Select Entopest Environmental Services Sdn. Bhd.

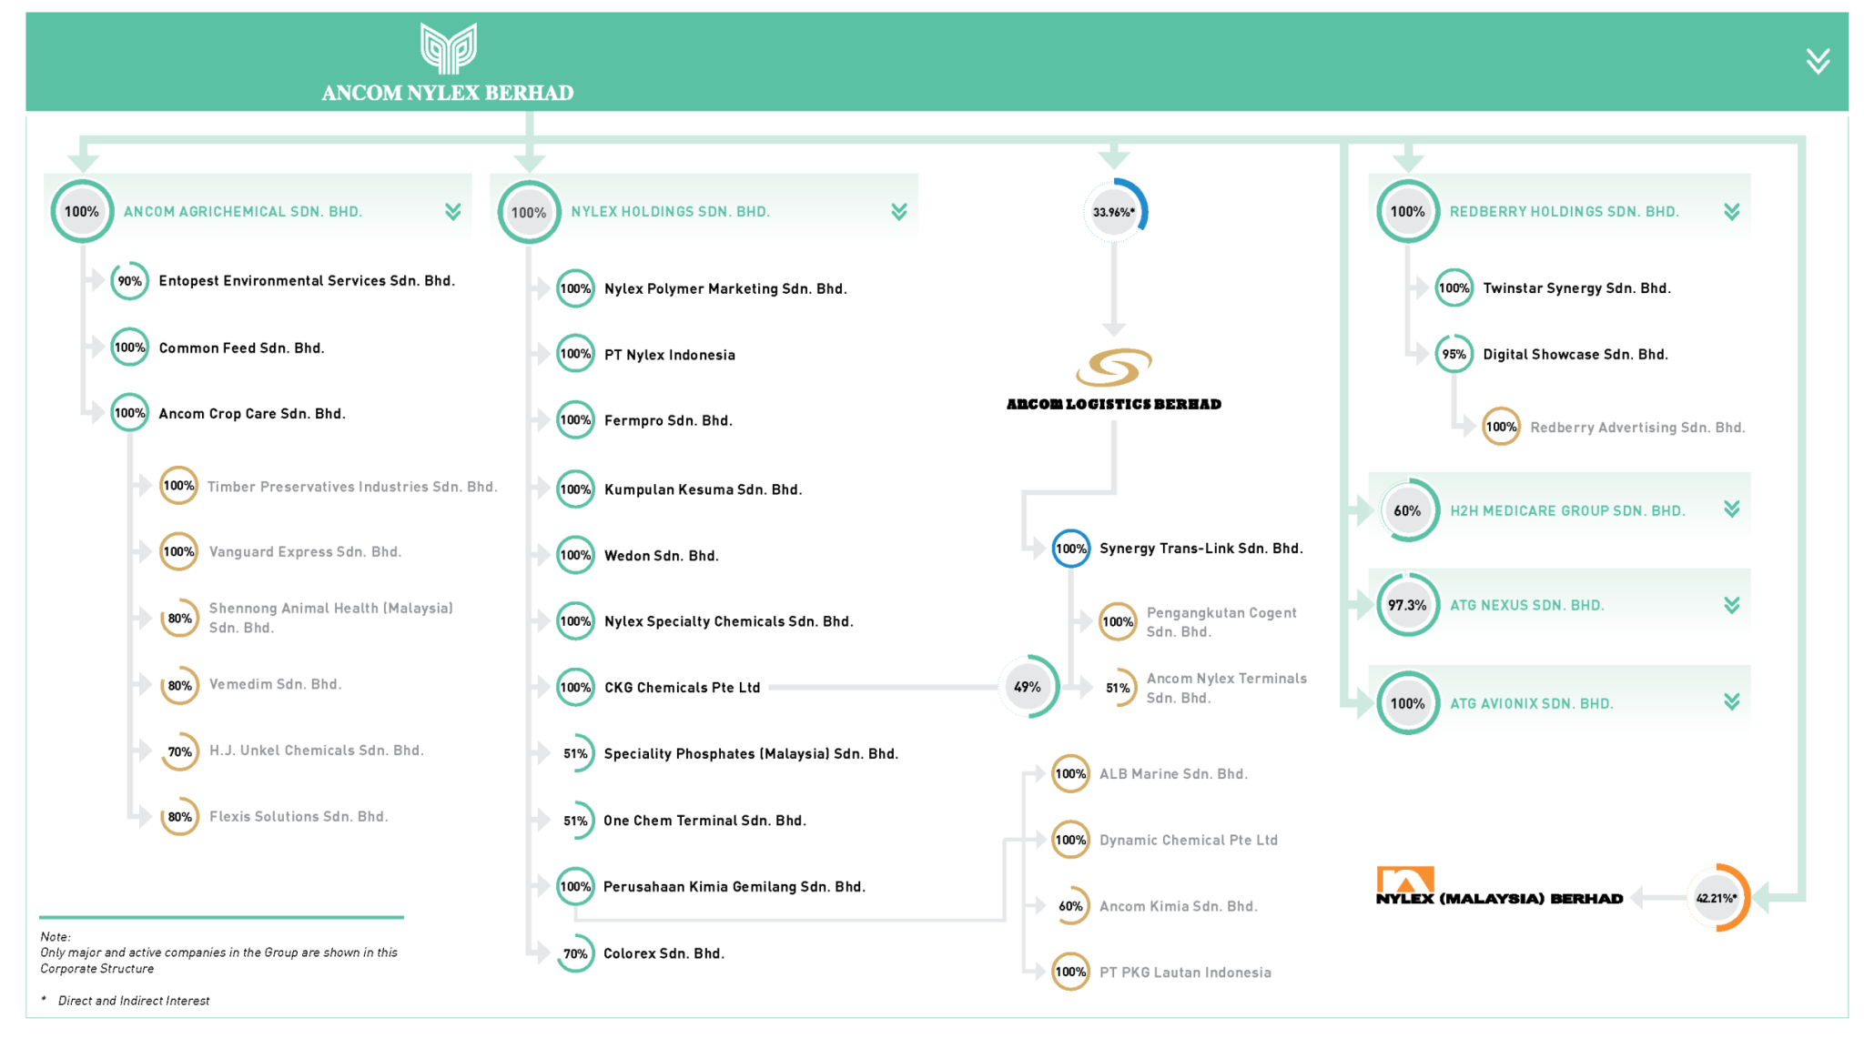[307, 281]
